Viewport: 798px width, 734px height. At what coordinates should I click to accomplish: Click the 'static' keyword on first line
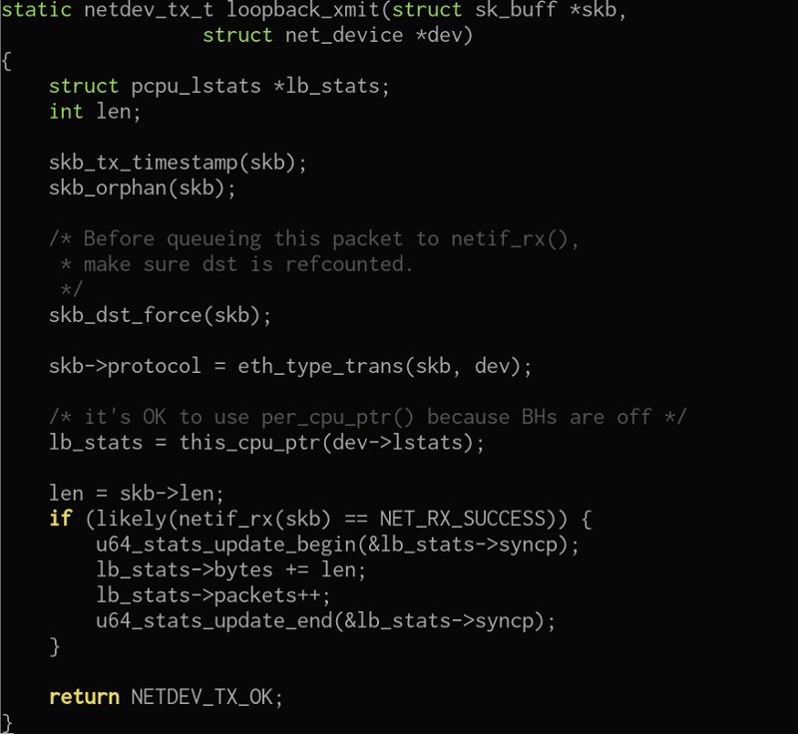37,11
